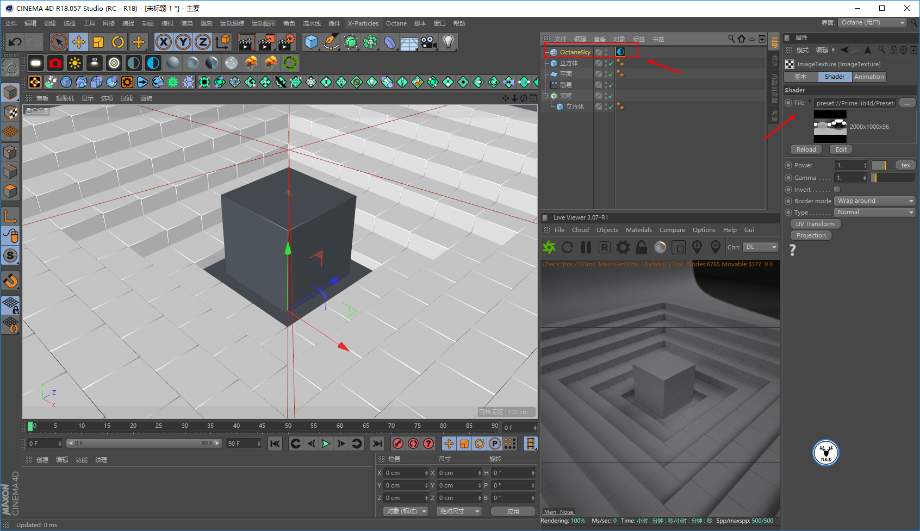Click the Reload button

pos(806,149)
